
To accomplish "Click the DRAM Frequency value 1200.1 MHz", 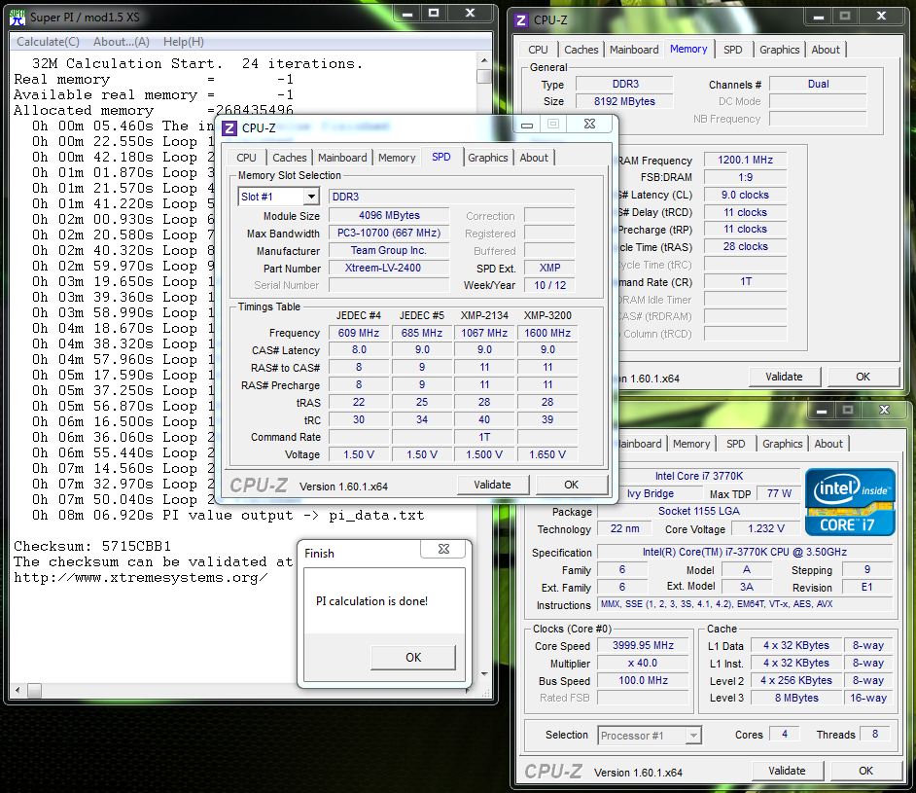I will pyautogui.click(x=745, y=160).
